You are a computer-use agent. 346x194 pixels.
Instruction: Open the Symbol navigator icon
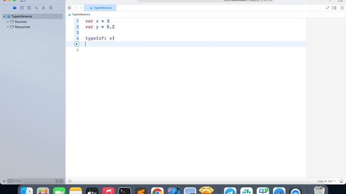29,8
